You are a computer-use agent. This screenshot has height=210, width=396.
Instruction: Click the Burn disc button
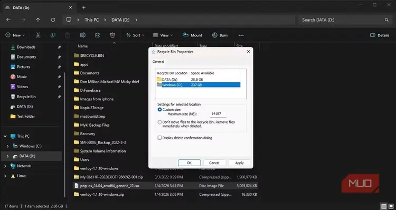click(220, 35)
